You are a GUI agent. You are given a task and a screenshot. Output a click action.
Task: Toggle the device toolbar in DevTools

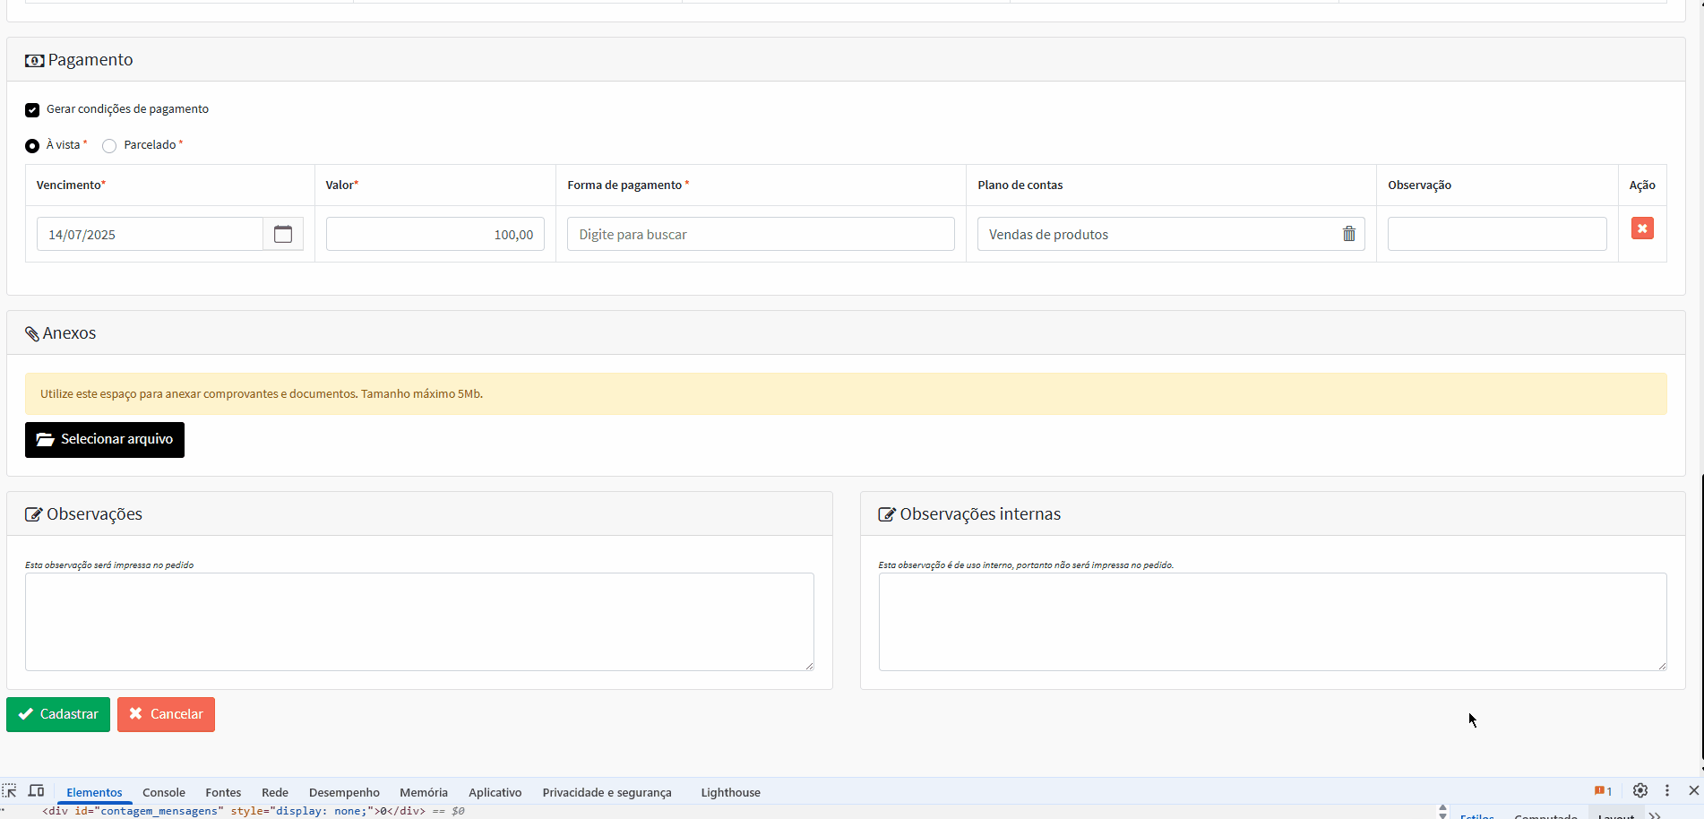36,790
